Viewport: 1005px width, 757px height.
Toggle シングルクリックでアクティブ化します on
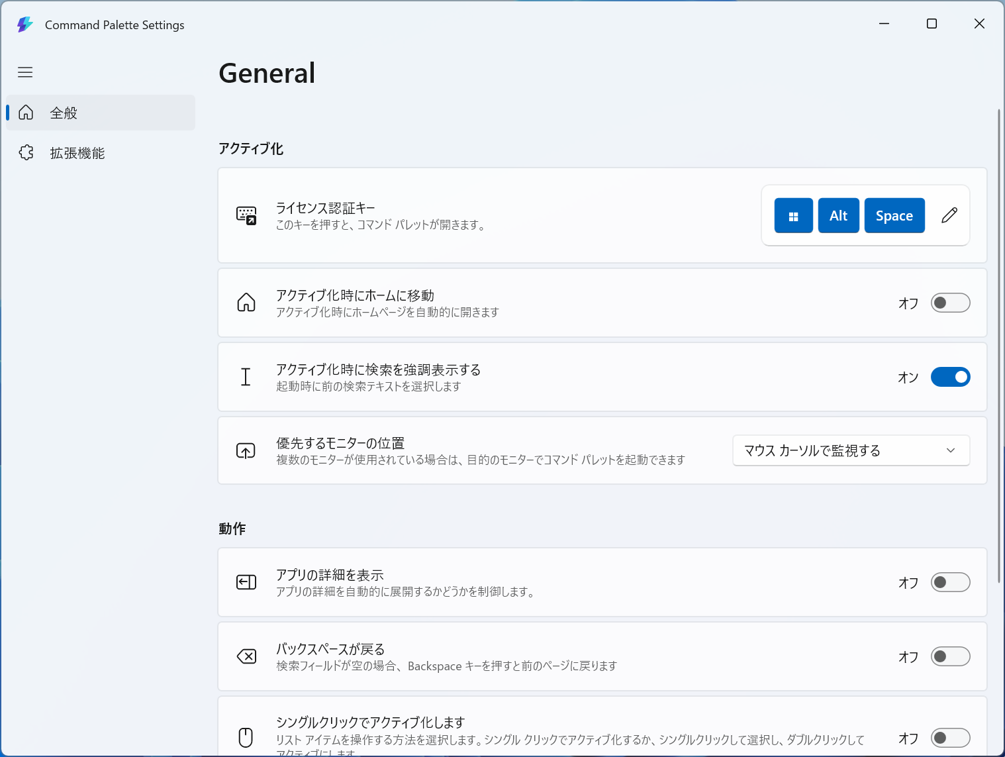tap(950, 738)
